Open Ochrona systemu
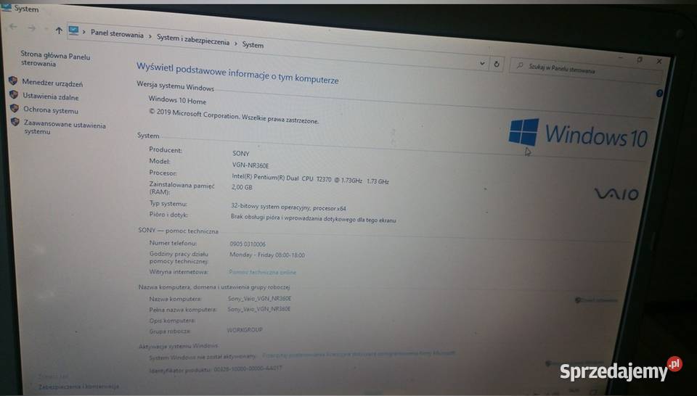 [x=51, y=110]
